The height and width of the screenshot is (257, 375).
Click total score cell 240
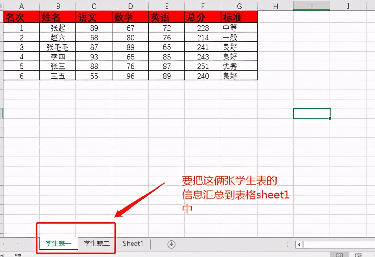203,76
